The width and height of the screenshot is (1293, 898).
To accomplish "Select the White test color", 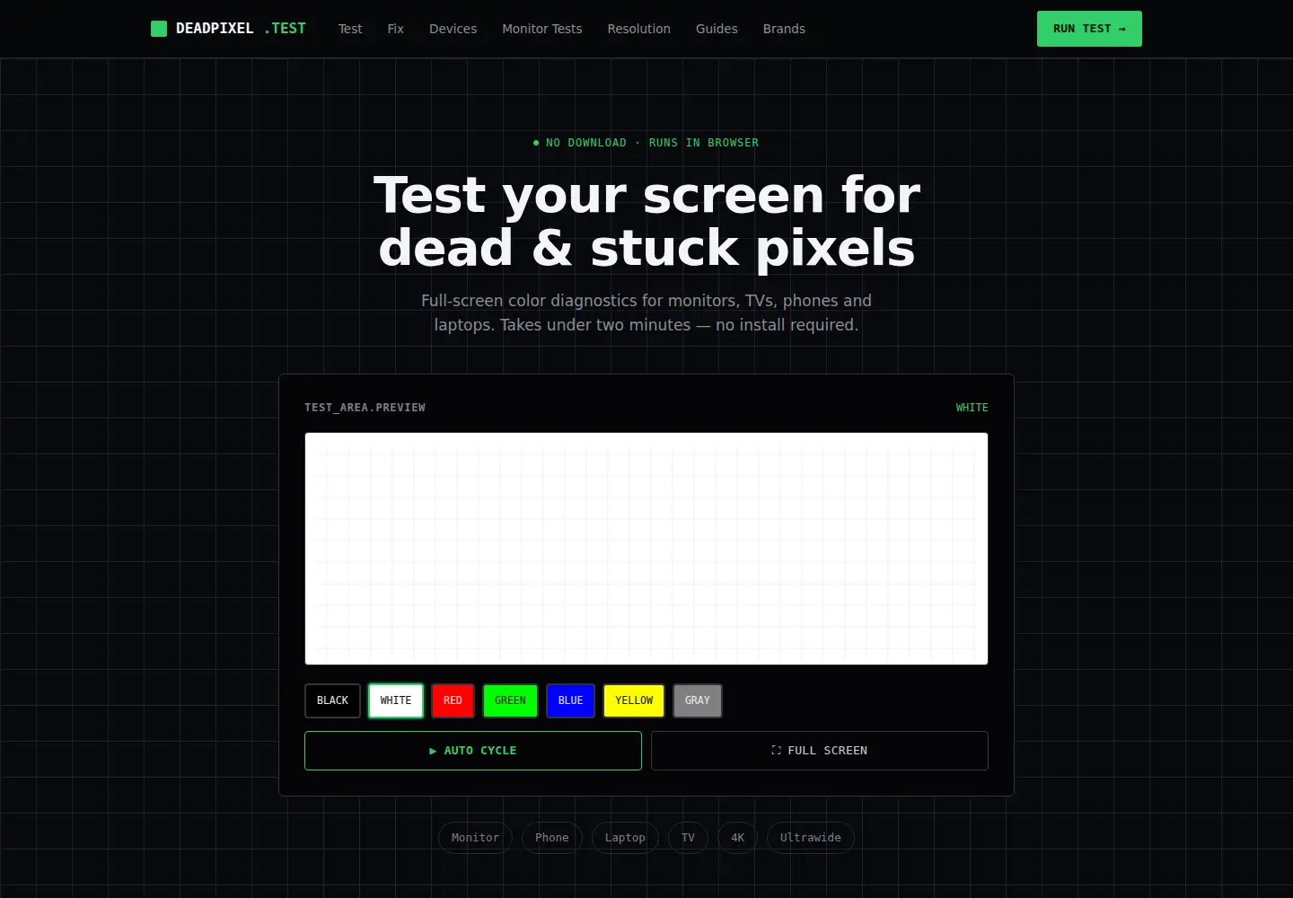I will (396, 700).
